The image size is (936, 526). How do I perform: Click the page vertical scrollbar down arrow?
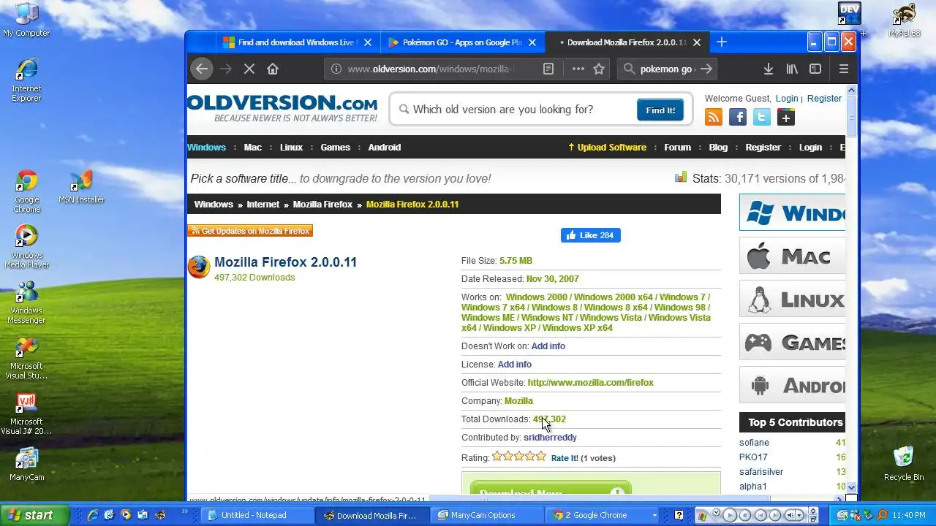coord(851,487)
